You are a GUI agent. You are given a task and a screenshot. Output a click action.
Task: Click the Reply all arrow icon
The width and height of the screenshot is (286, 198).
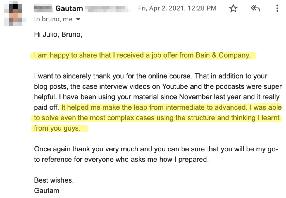point(255,8)
